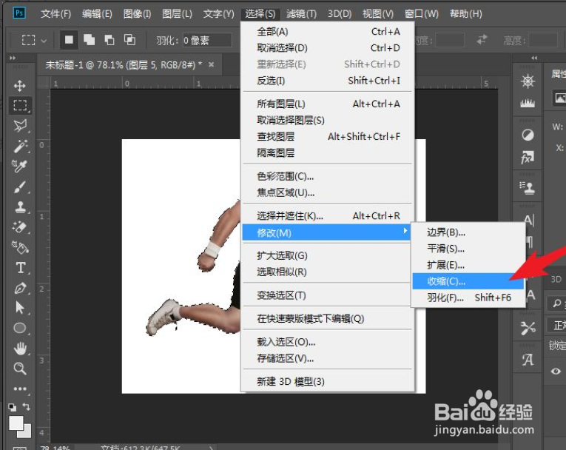The width and height of the screenshot is (566, 450).
Task: Open the 窗口(W) menu
Action: pyautogui.click(x=421, y=14)
